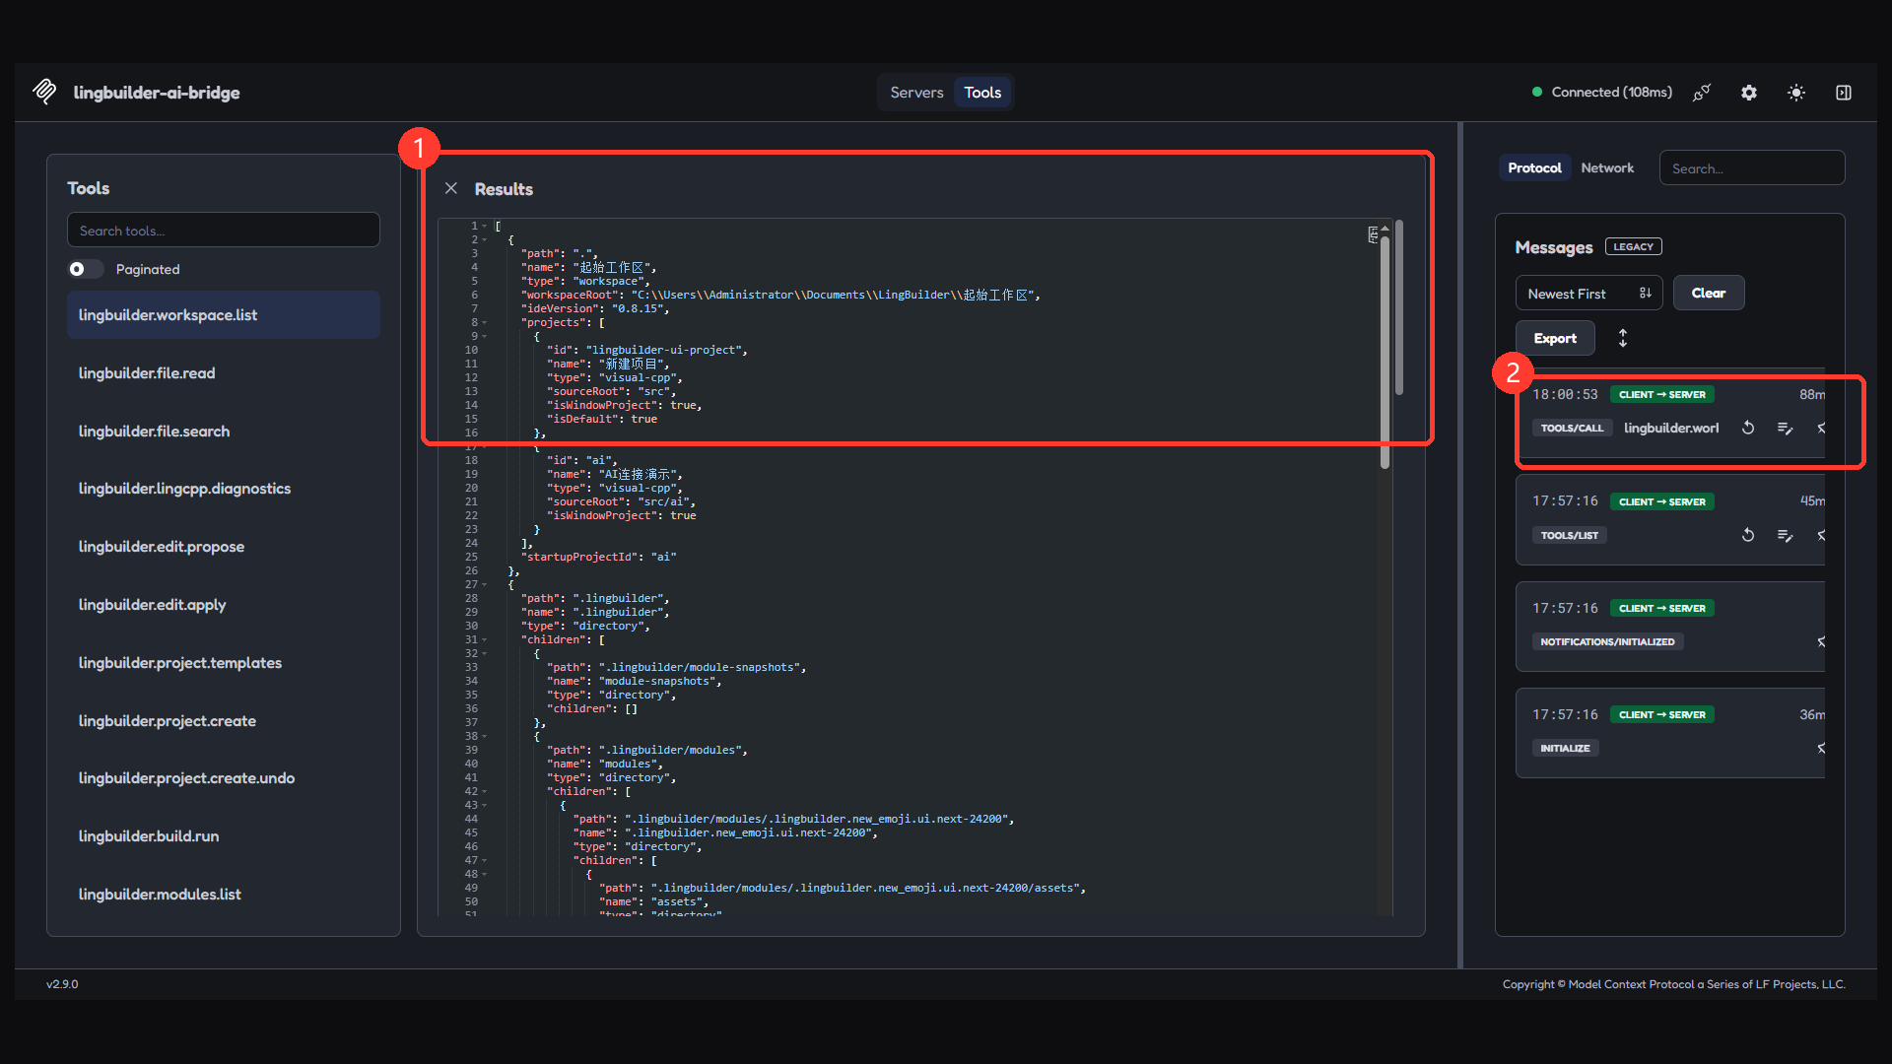The width and height of the screenshot is (1892, 1064).
Task: Select lingbuilder.project.create.undo tool
Action: [x=224, y=778]
